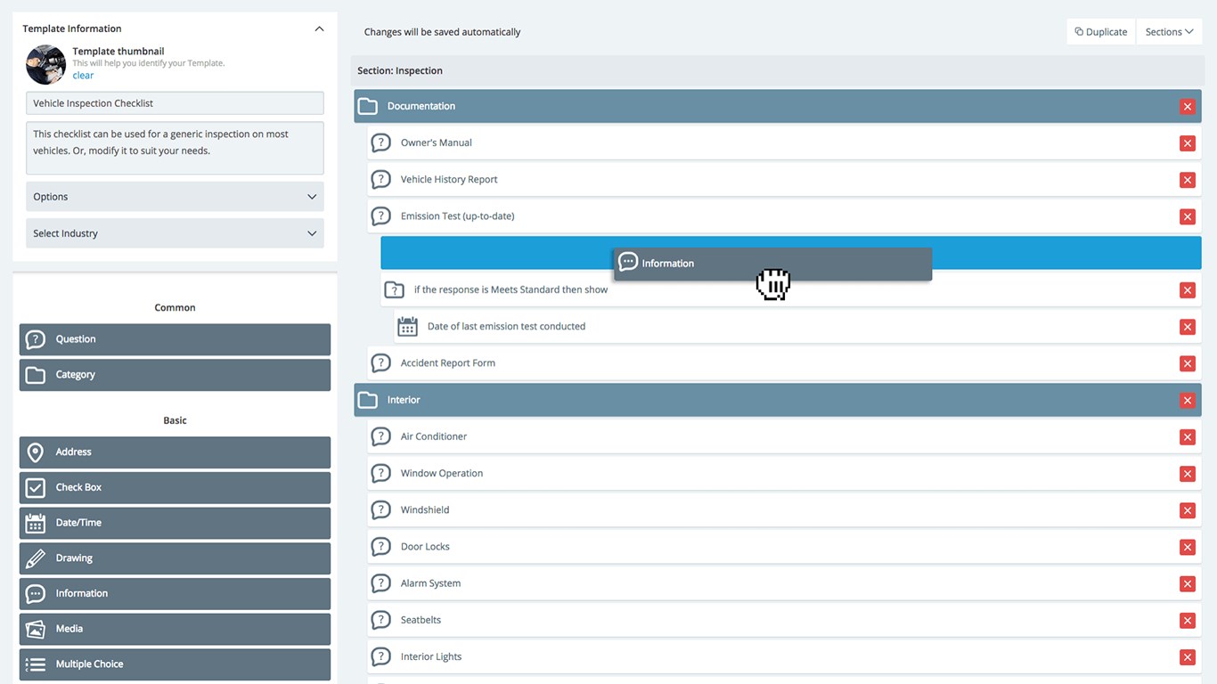Delete the Interior category with red X
Viewport: 1217px width, 684px height.
1188,401
